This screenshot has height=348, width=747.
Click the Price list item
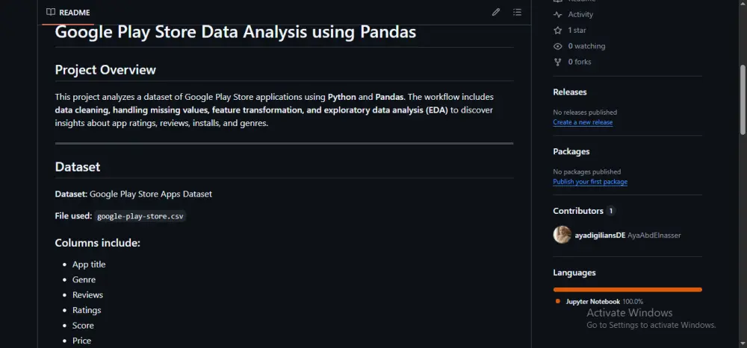tap(81, 341)
